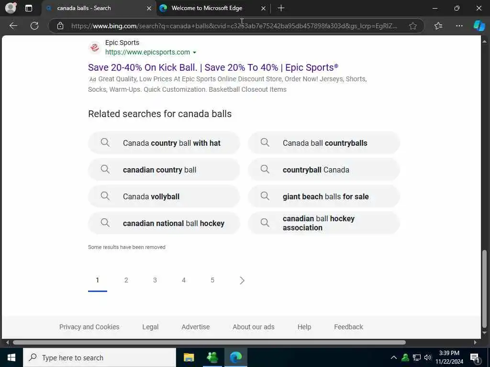490x367 pixels.
Task: Open the Windows Start menu
Action: click(11, 357)
